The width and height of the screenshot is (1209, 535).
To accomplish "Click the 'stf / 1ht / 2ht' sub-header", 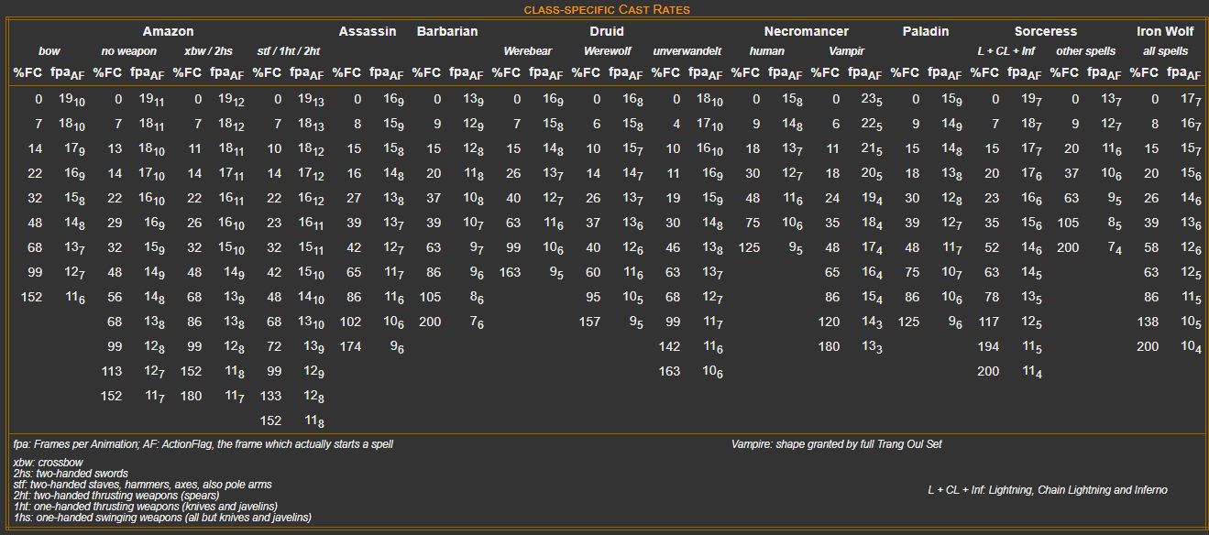I will (288, 51).
